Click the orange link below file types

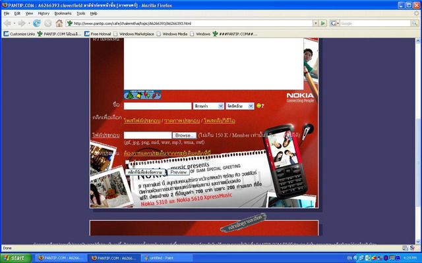pos(167,153)
